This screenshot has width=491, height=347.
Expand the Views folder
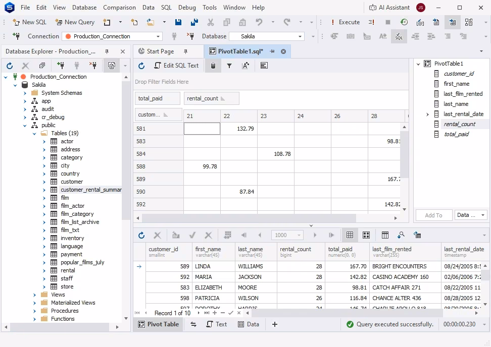coord(34,295)
